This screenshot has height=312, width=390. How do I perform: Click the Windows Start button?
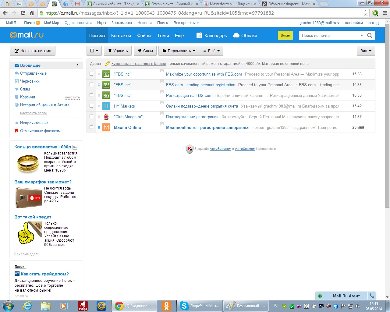pyautogui.click(x=8, y=306)
